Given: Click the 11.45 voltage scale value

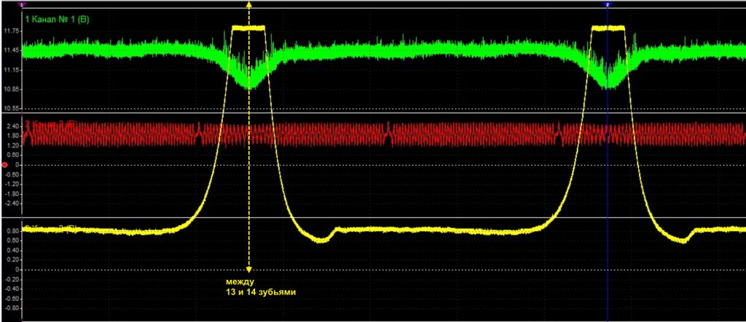Looking at the screenshot, I should tap(13, 50).
